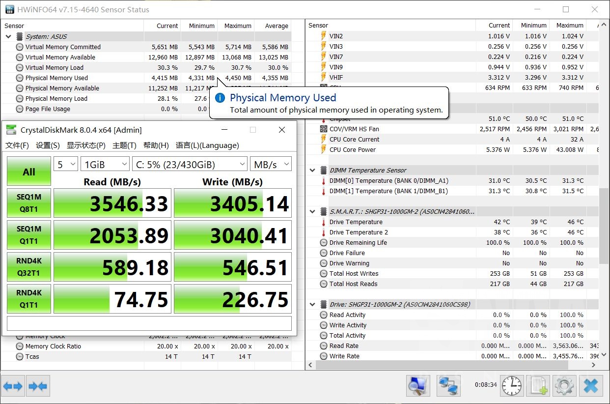Screen dimensions: 610x404
Task: Collapse the System: ASUS sensor group
Action: click(x=8, y=36)
